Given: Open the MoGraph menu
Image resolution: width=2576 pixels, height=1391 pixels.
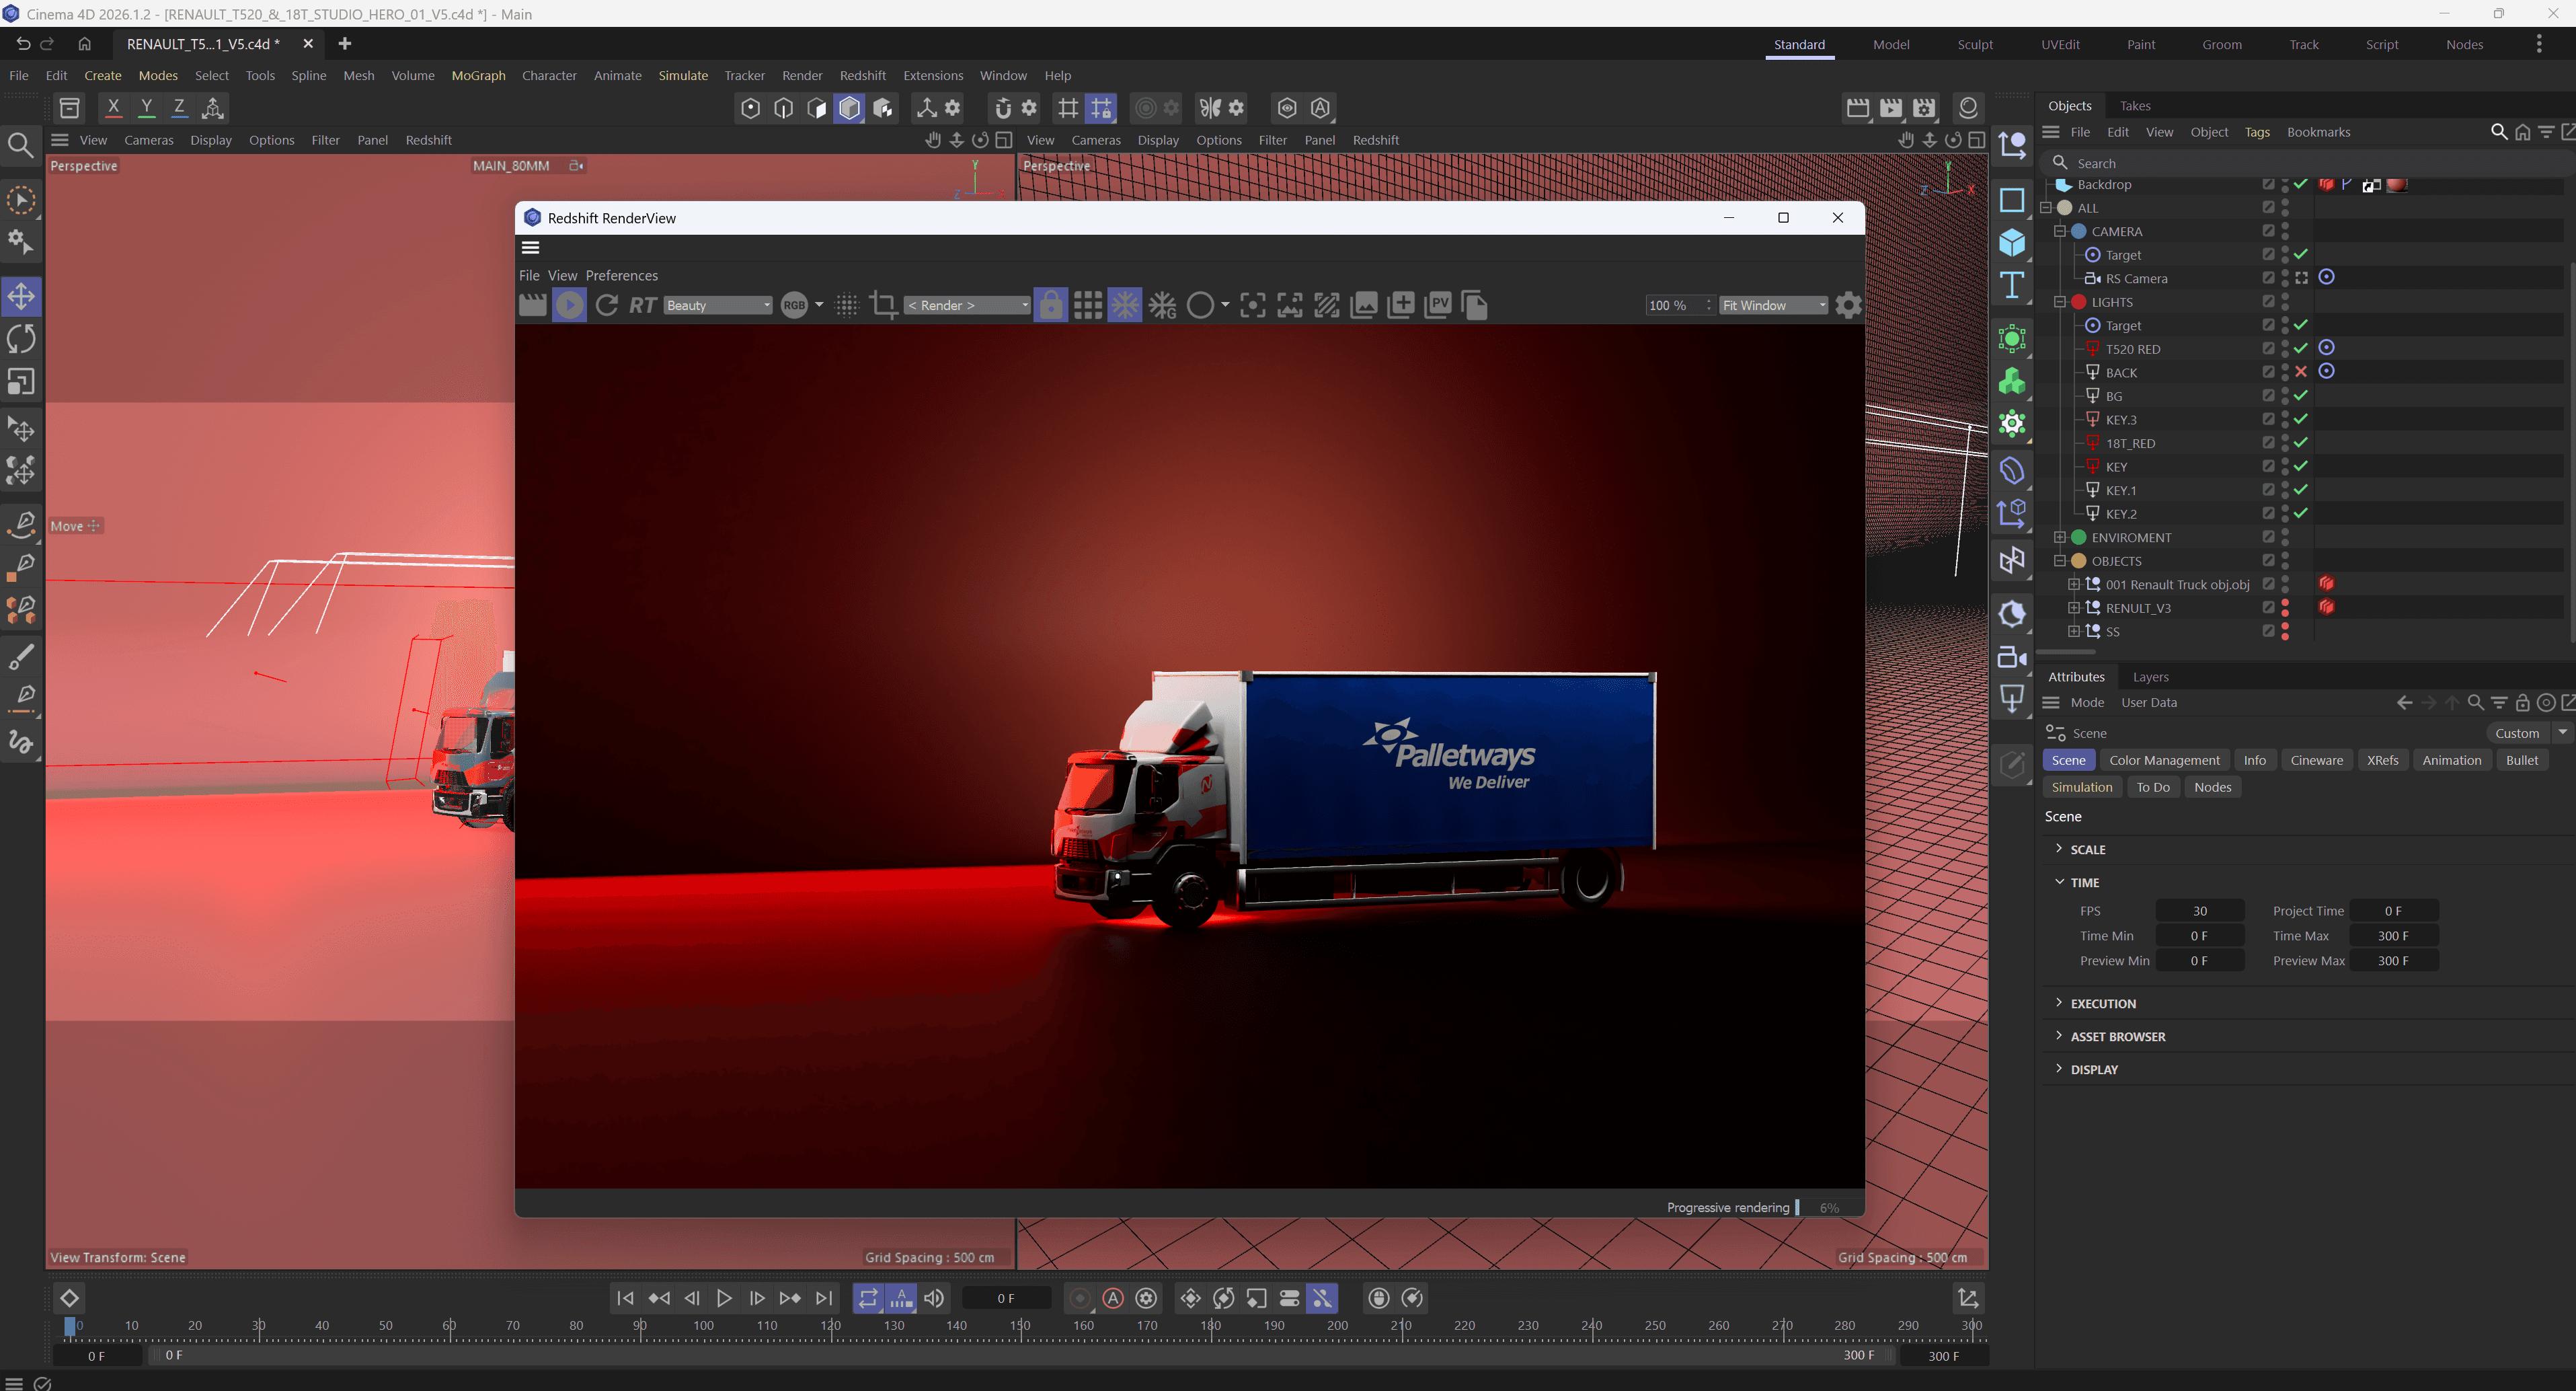Looking at the screenshot, I should click(478, 75).
